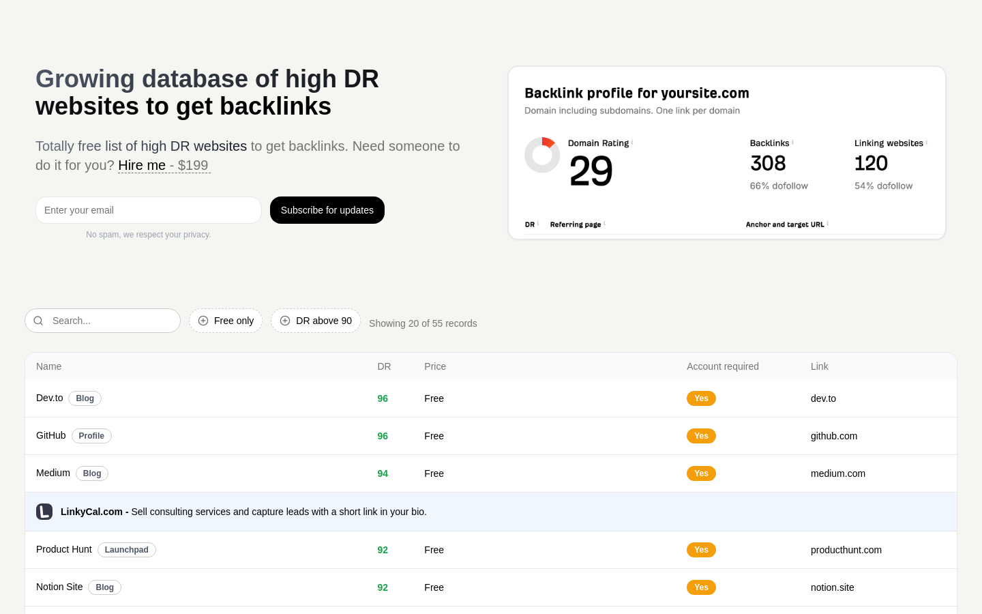The image size is (982, 614).
Task: Sort by the DR column header
Action: (384, 366)
